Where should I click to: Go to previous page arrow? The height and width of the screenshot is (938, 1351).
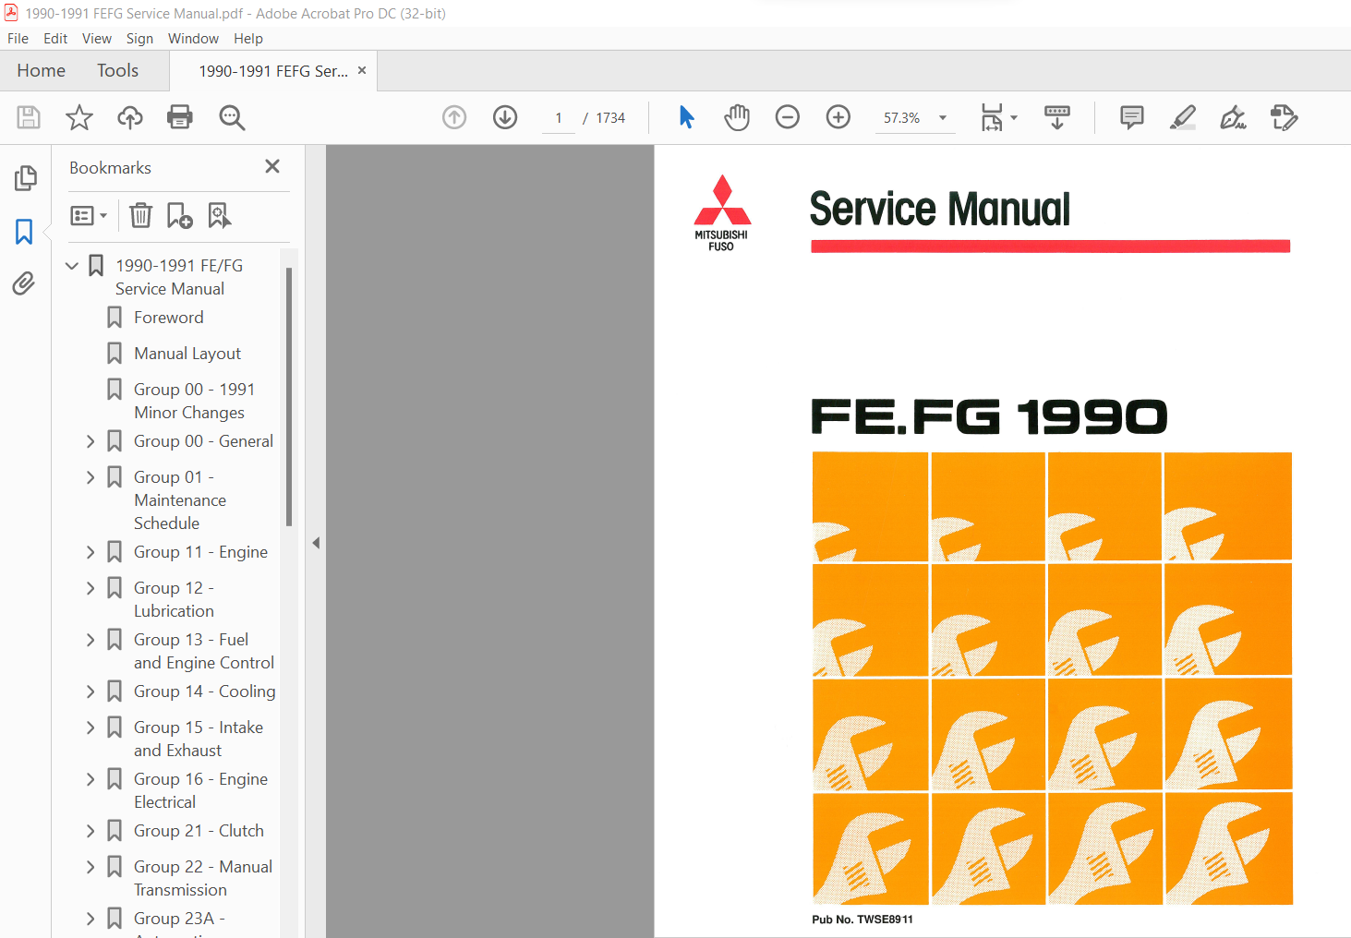[x=454, y=117]
